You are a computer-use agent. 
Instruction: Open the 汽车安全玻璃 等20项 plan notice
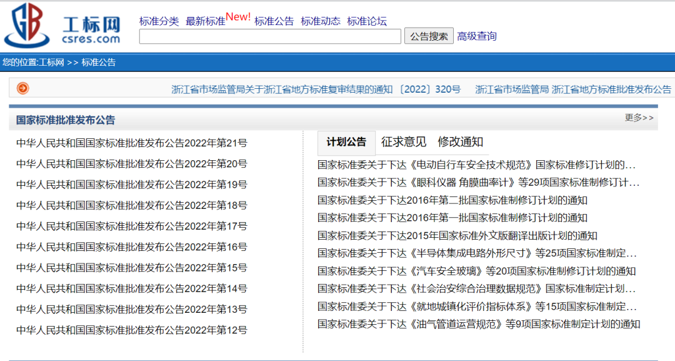point(476,271)
